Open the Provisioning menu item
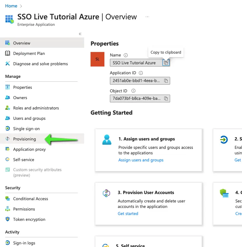The image size is (242, 247). (x=42, y=139)
